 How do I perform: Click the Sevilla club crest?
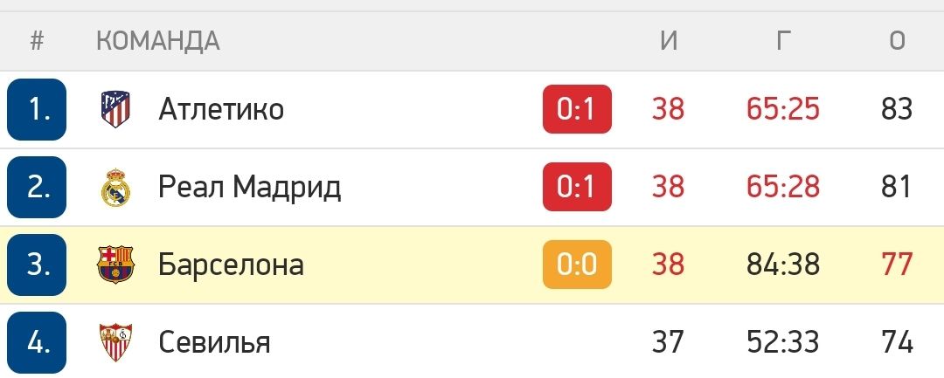(115, 341)
